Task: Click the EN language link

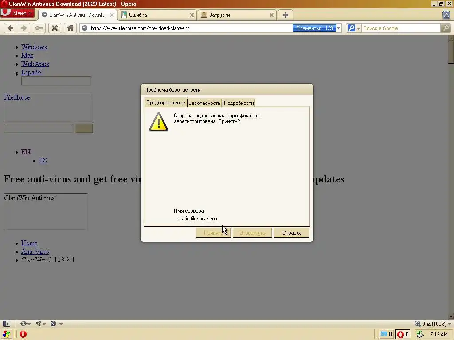Action: pos(26,152)
